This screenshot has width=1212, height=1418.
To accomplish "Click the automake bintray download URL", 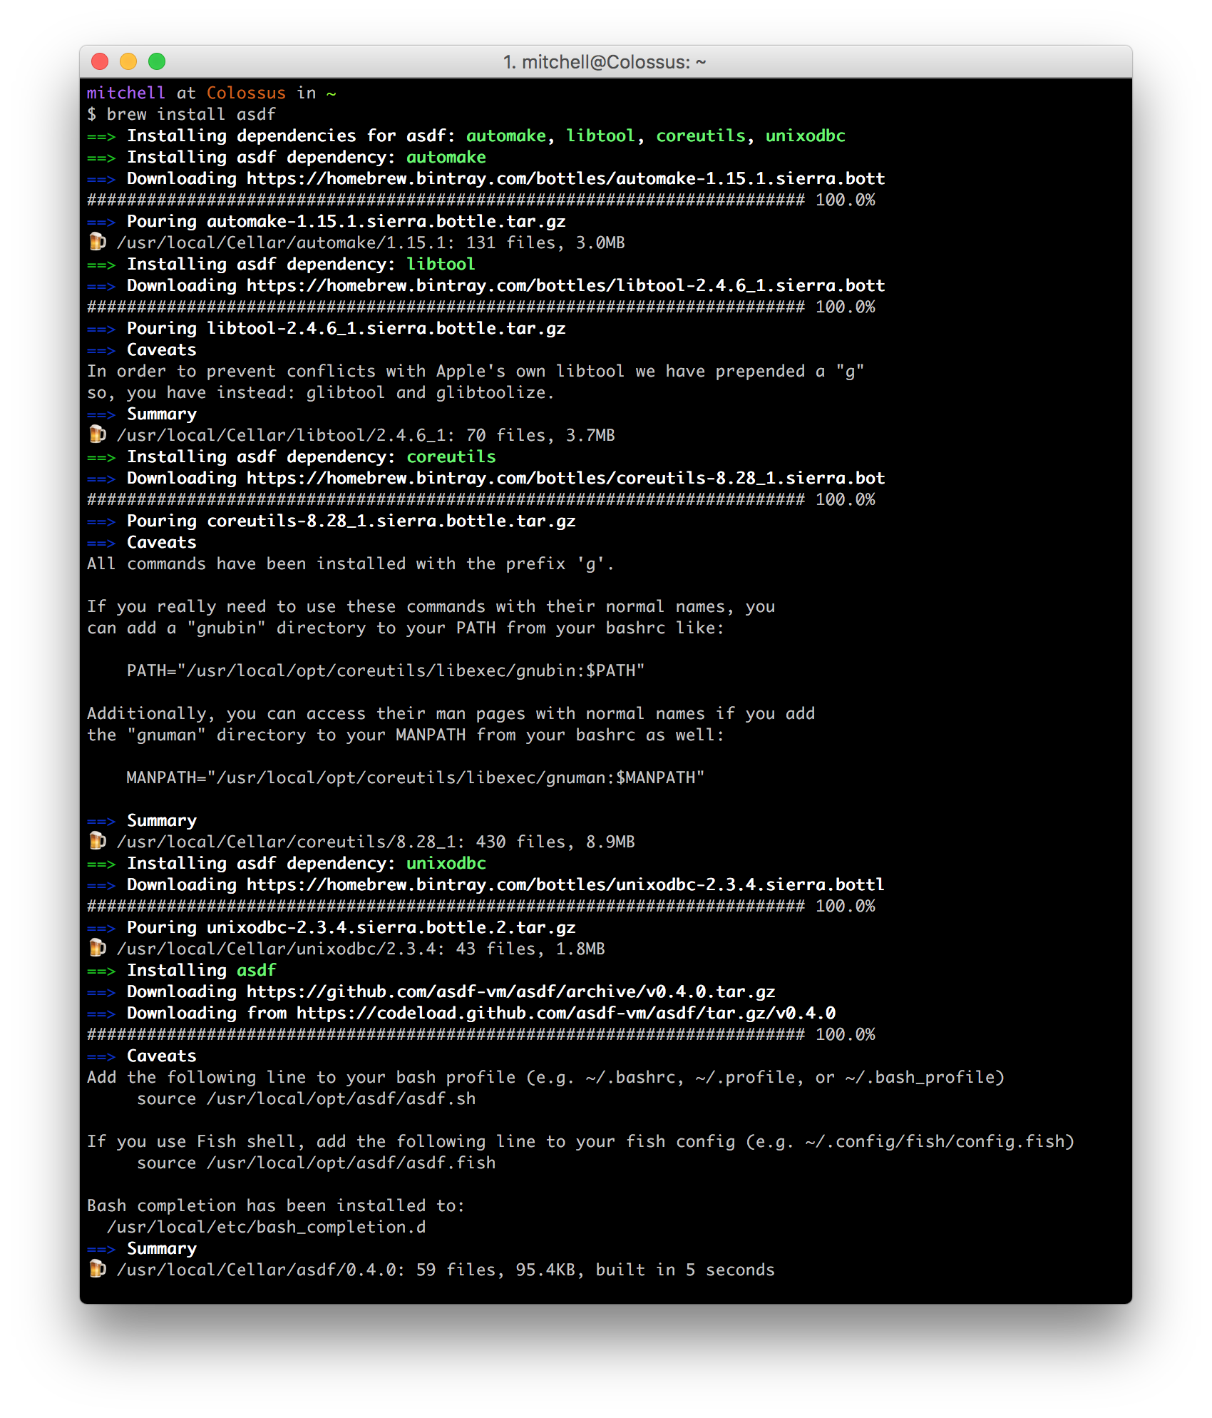I will pyautogui.click(x=566, y=178).
